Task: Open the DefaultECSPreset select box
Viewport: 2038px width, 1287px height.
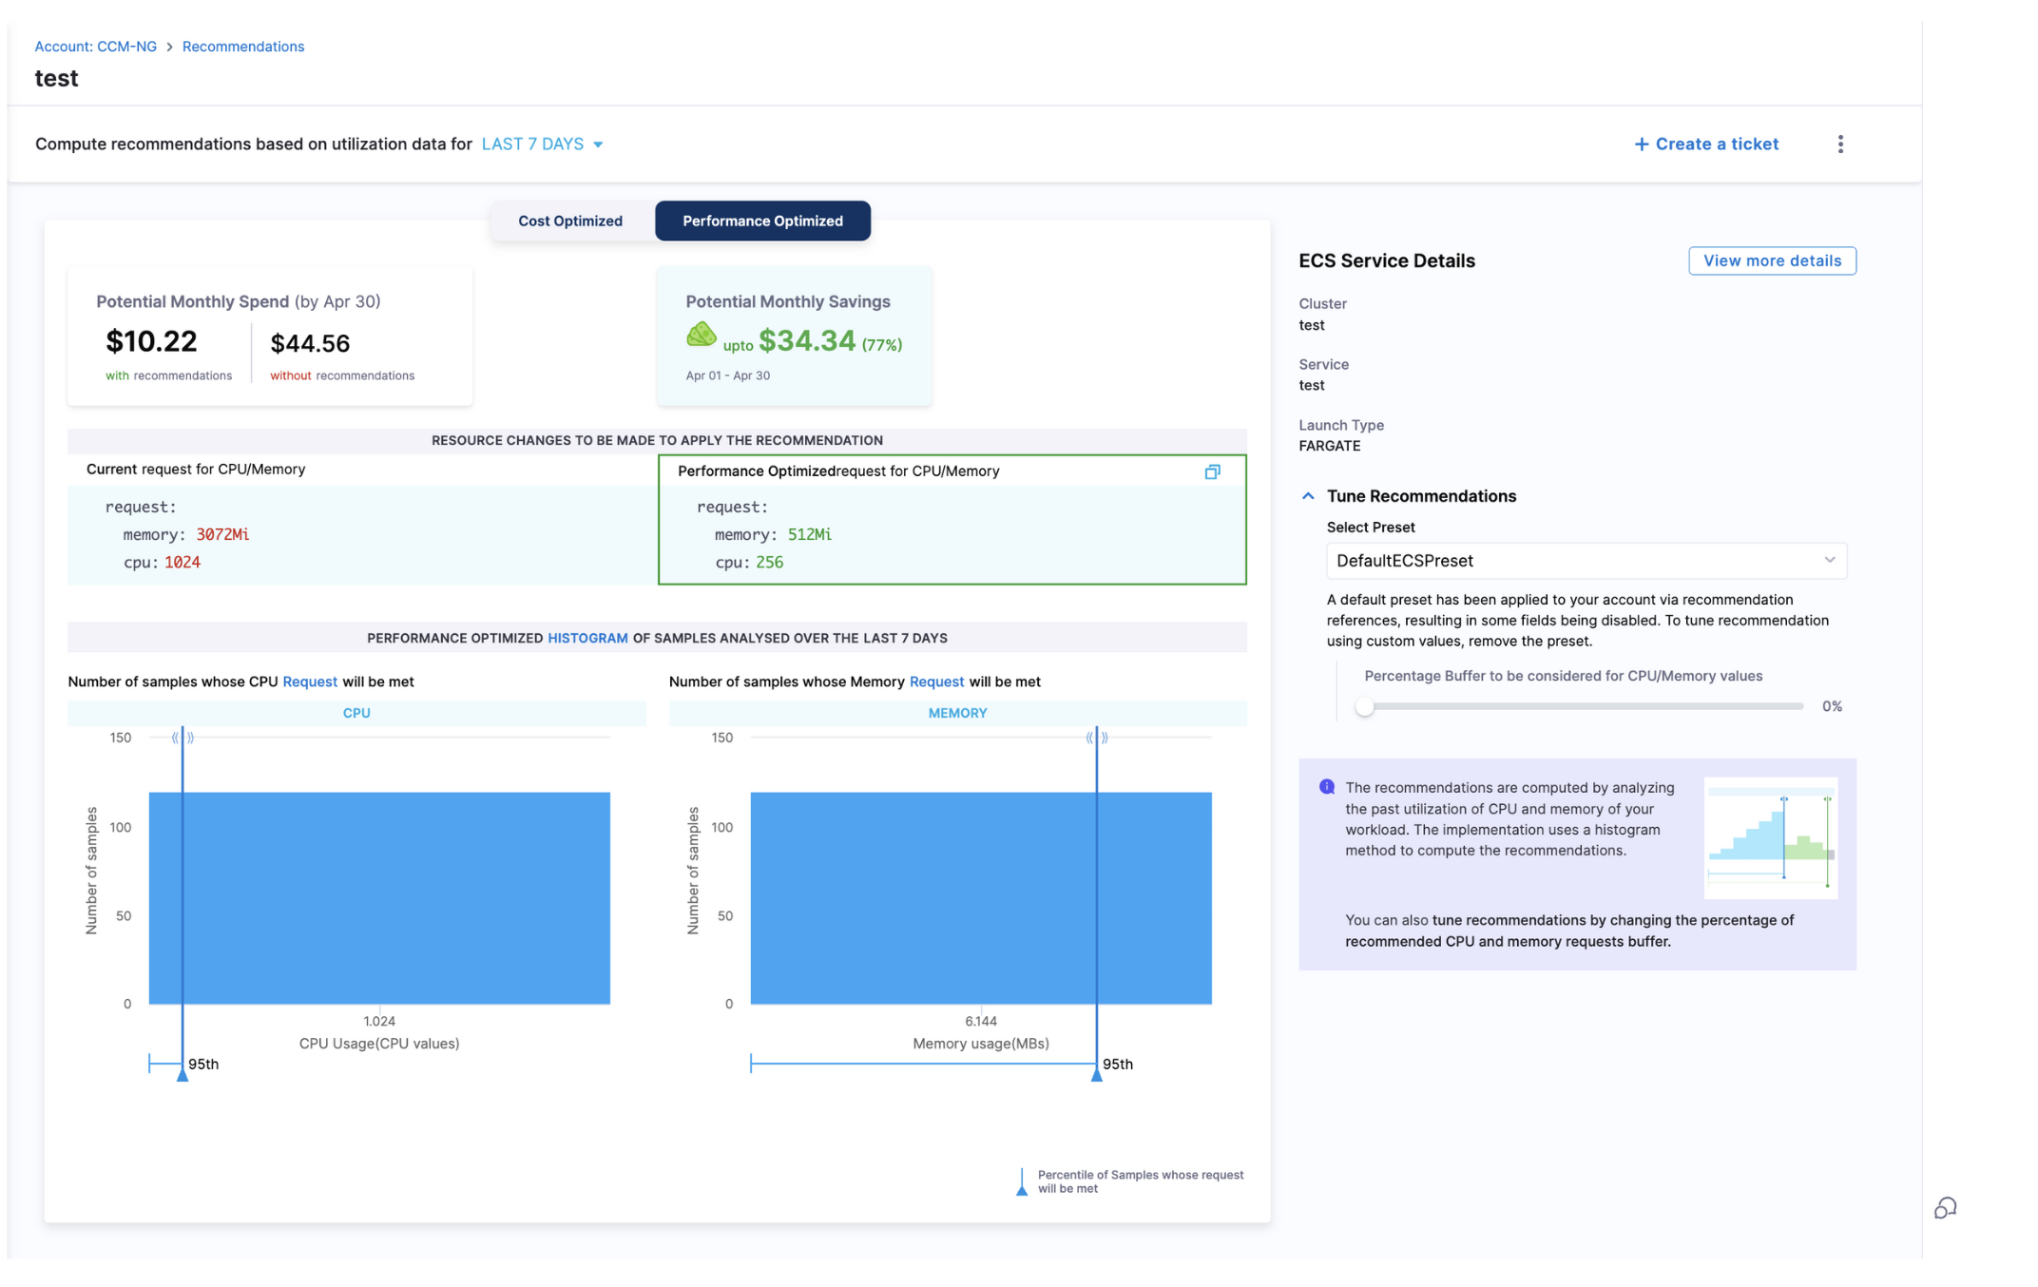Action: [1586, 561]
